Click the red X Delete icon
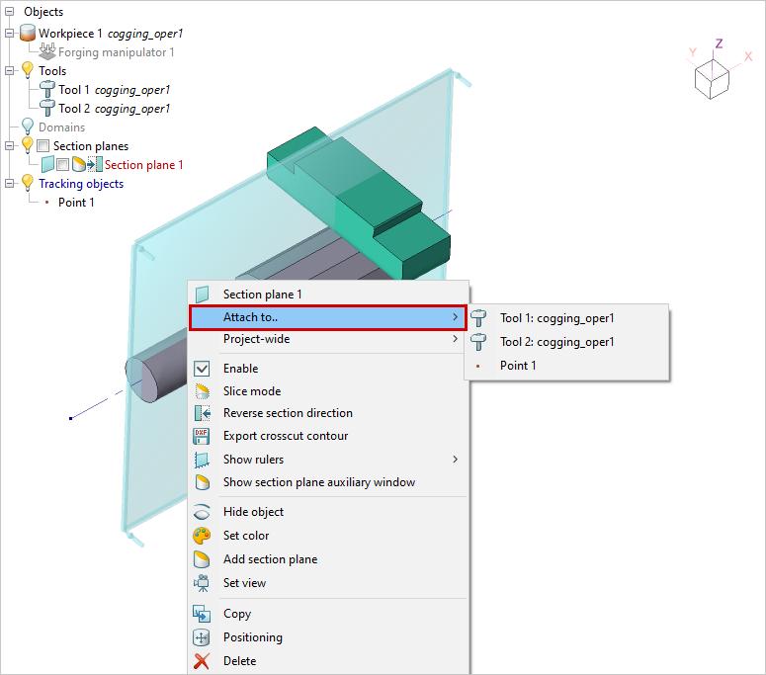The height and width of the screenshot is (675, 766). point(203,661)
